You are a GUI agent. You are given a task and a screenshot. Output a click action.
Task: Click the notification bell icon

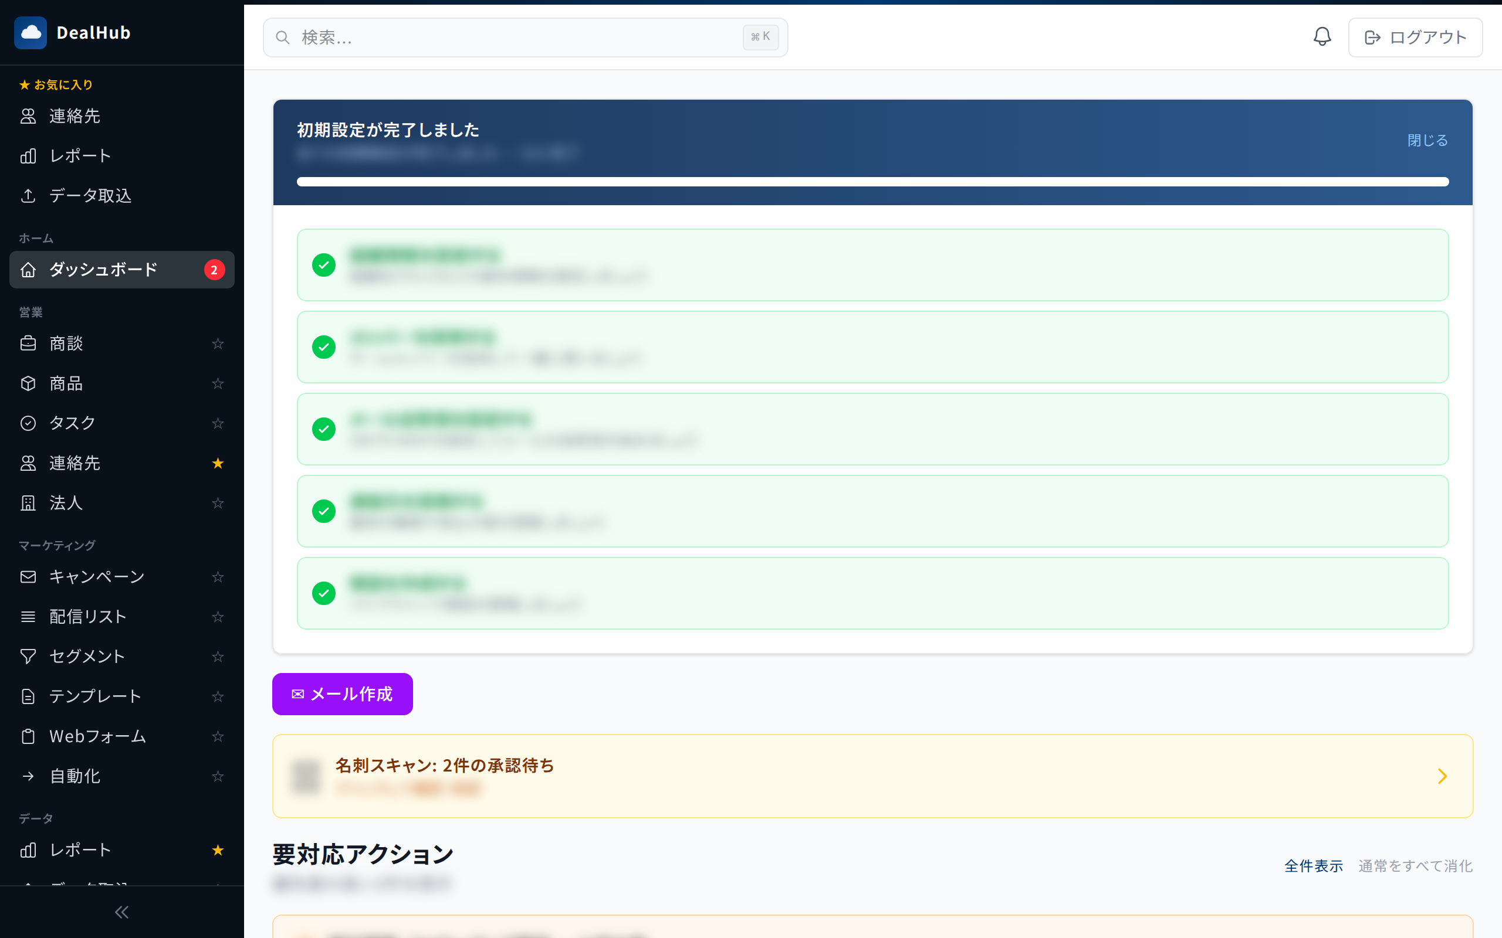[x=1322, y=36]
